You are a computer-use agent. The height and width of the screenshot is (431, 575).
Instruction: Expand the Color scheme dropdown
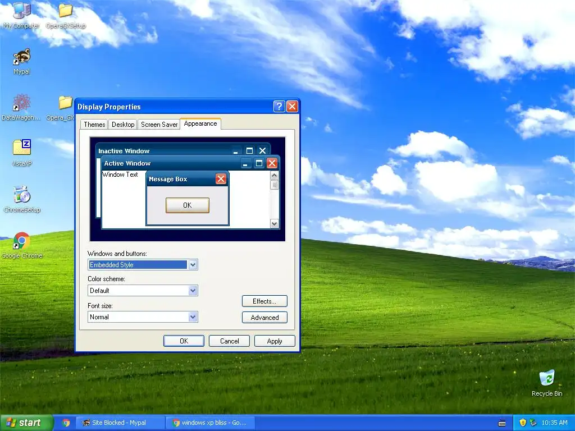coord(193,291)
